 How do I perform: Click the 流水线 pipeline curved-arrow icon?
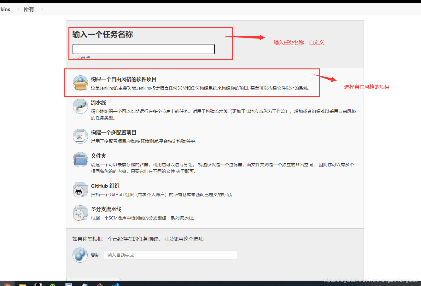[80, 107]
